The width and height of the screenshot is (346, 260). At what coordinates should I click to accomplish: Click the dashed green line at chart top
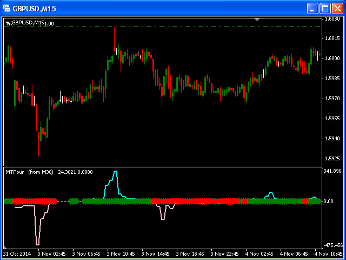coord(162,27)
